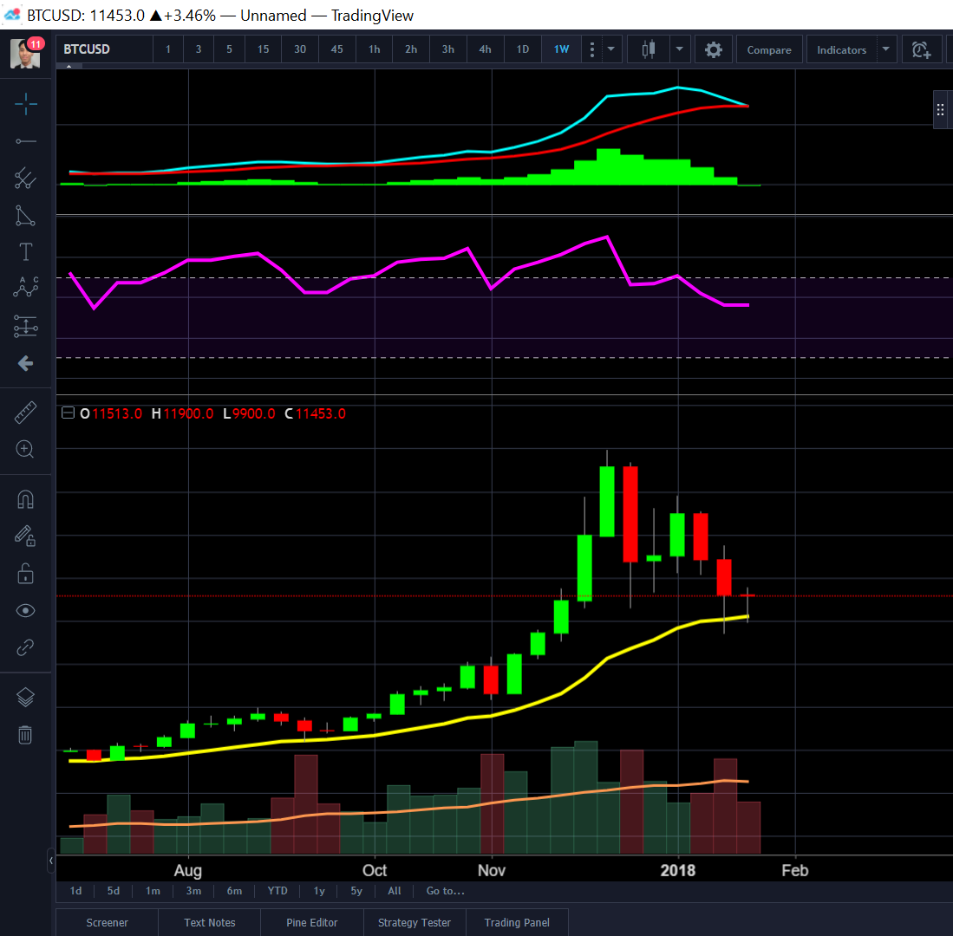
Task: Open the pitchfork drawing tools
Action: [25, 179]
